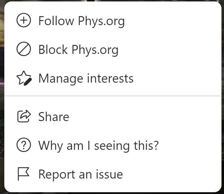
Task: Choose Report an issue
Action: click(113, 174)
